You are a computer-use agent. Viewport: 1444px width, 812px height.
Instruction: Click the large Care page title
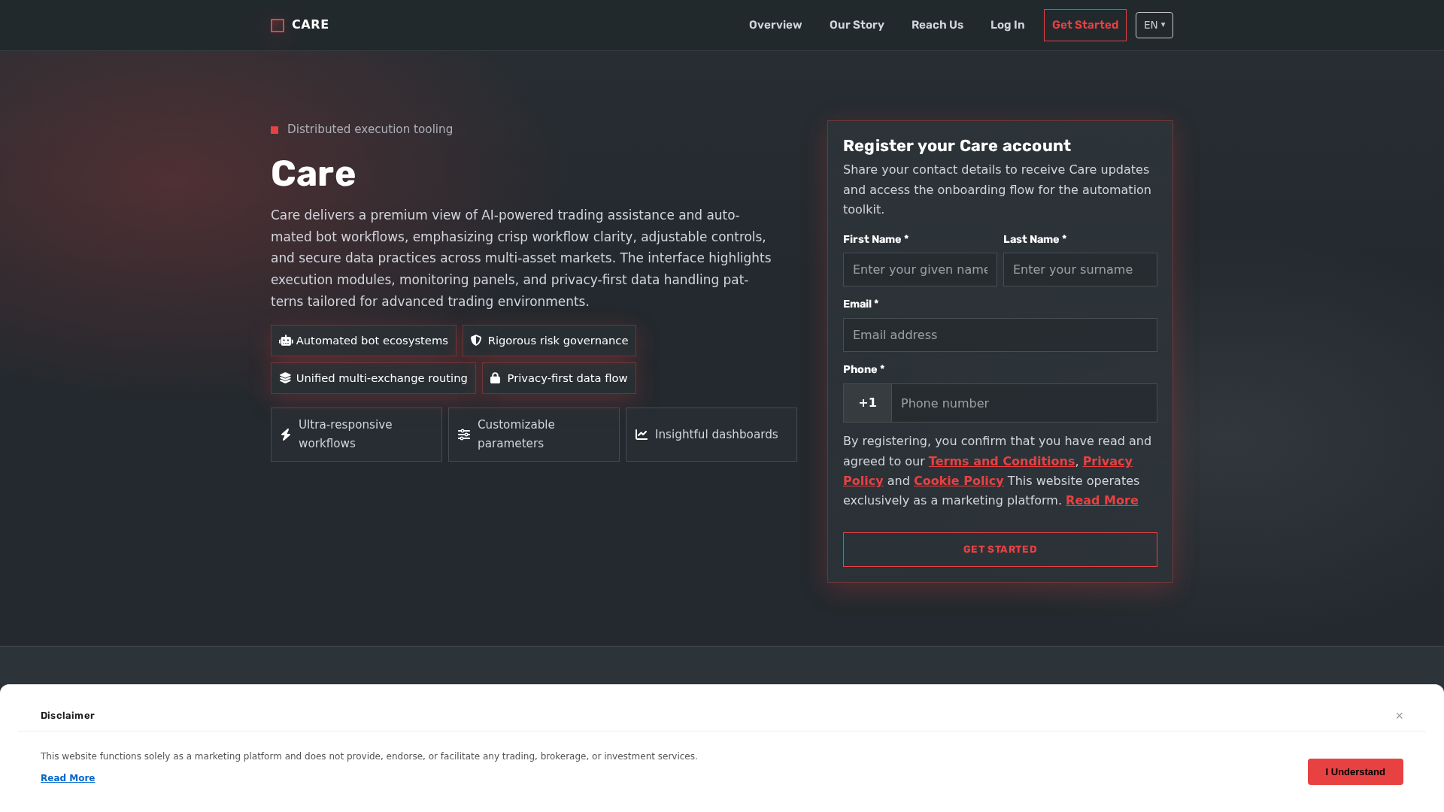point(313,174)
